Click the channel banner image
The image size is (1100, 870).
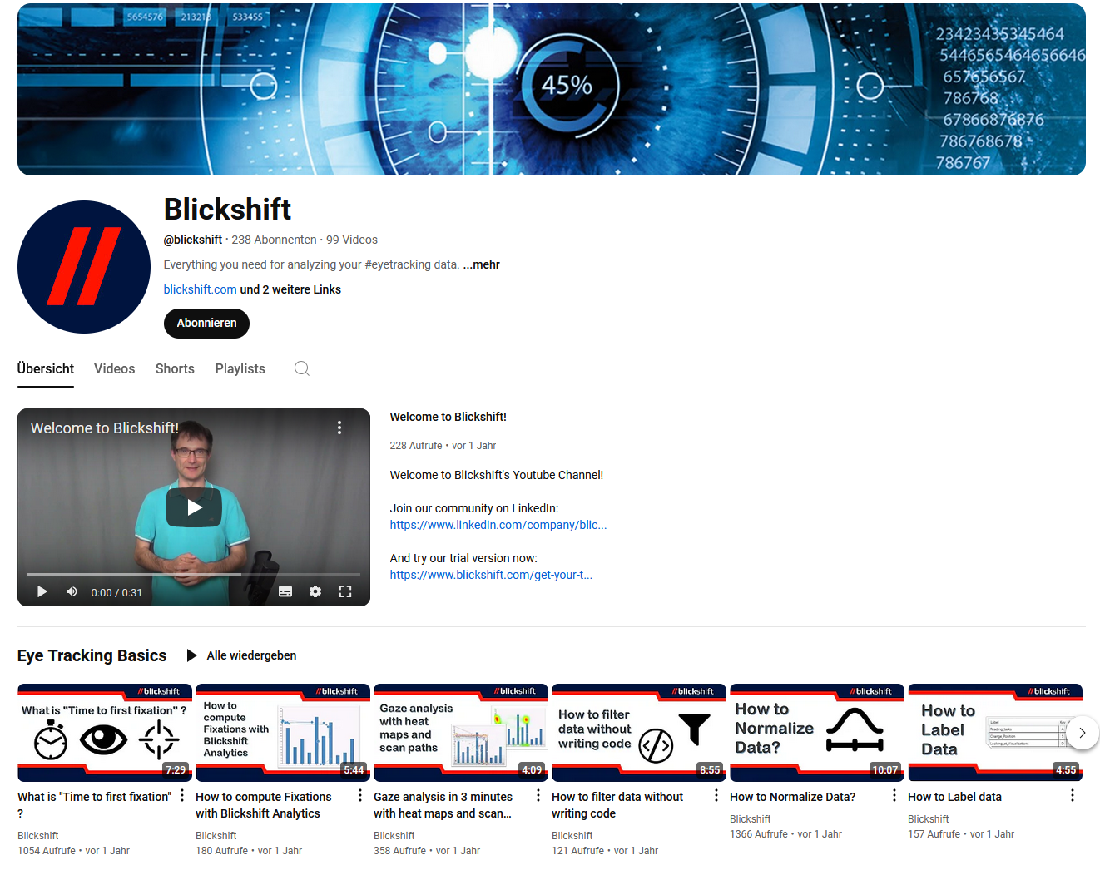pos(551,90)
